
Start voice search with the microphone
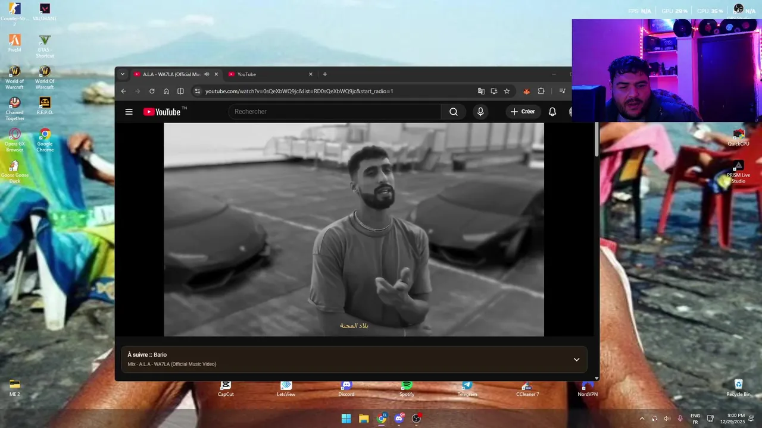[480, 112]
